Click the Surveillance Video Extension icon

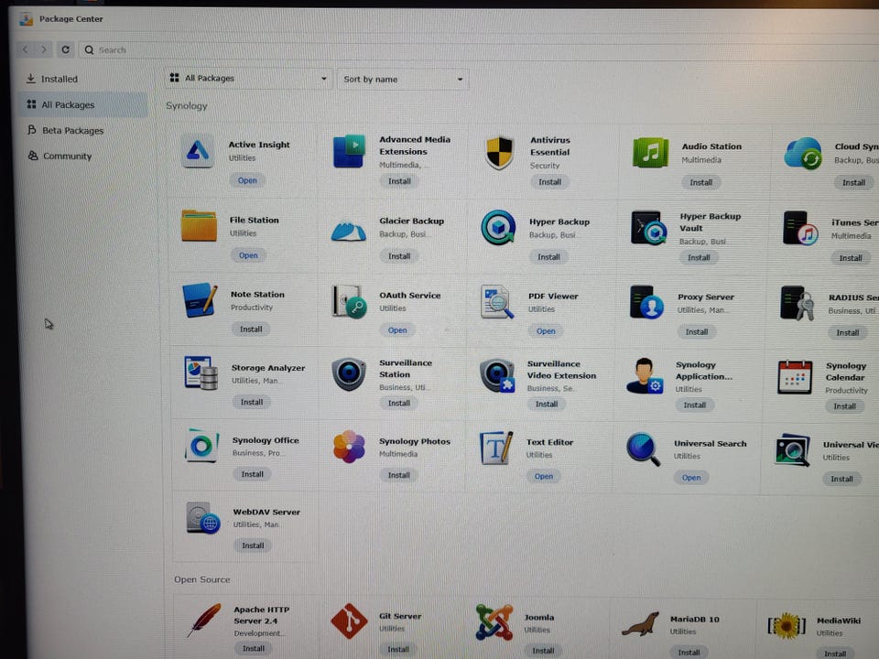(497, 375)
